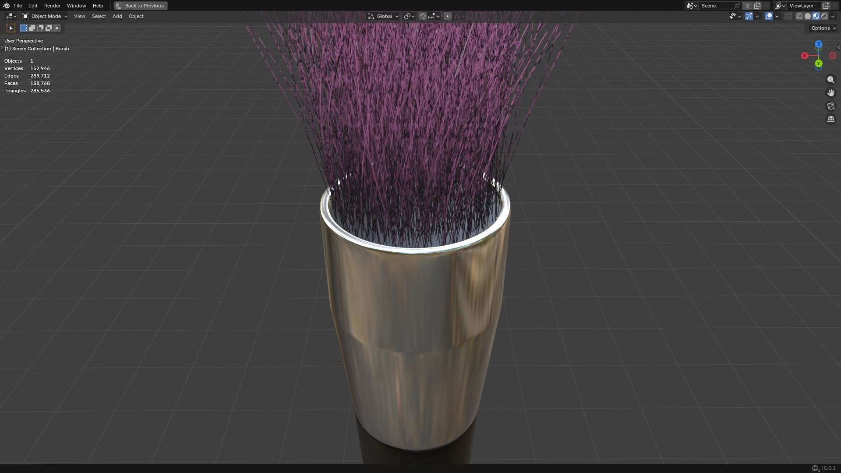Toggle show overlays button

tap(769, 16)
